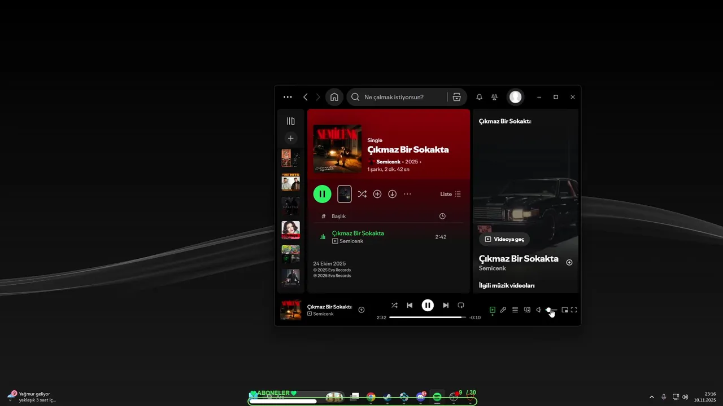
Task: Open the profile avatar menu
Action: tap(515, 97)
